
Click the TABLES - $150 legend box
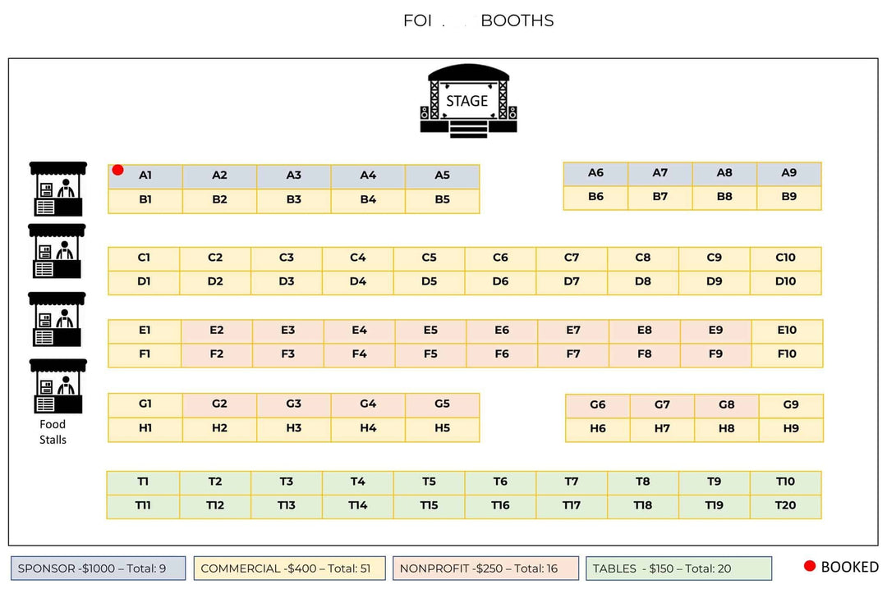coord(679,568)
